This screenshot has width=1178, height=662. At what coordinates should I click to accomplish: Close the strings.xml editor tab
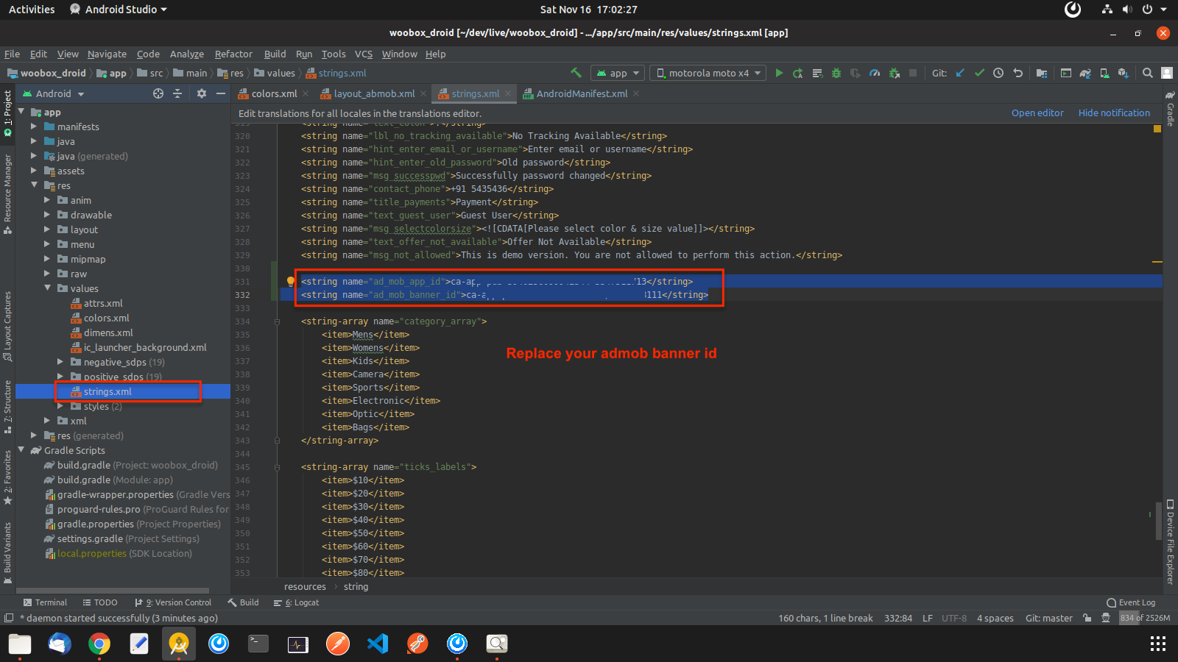tap(508, 93)
